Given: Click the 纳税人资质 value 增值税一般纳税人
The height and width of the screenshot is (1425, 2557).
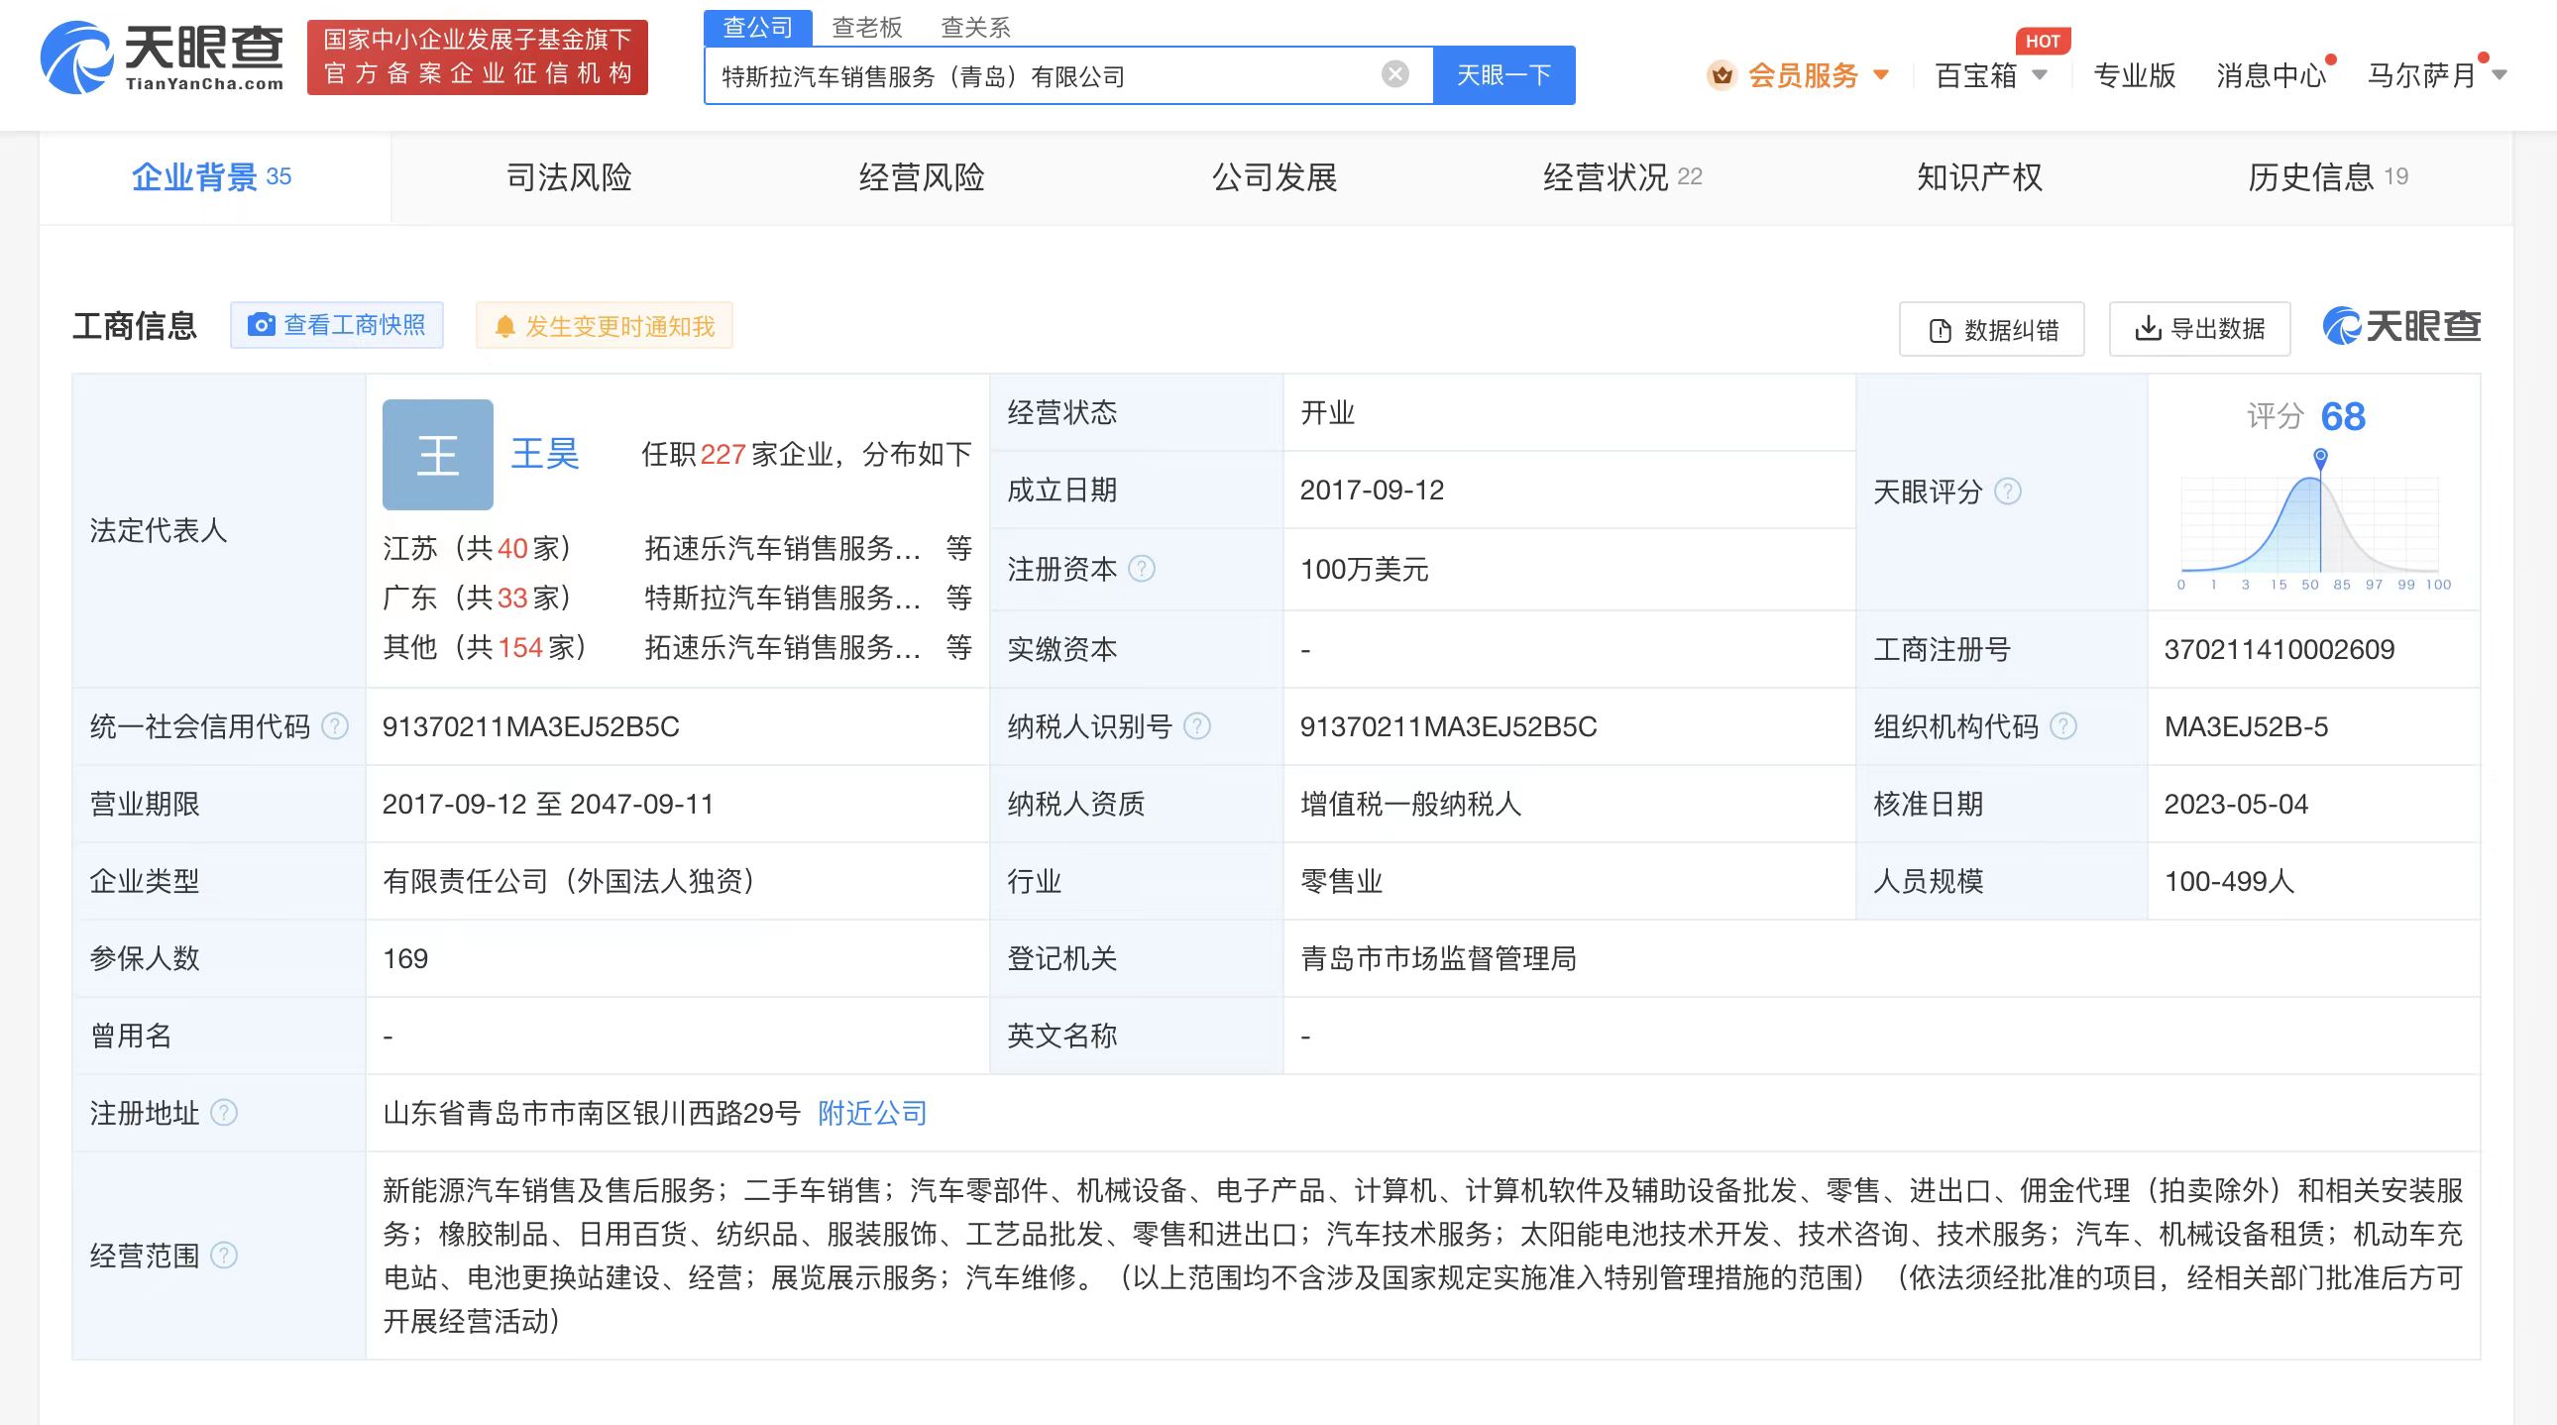Looking at the screenshot, I should pos(1410,804).
